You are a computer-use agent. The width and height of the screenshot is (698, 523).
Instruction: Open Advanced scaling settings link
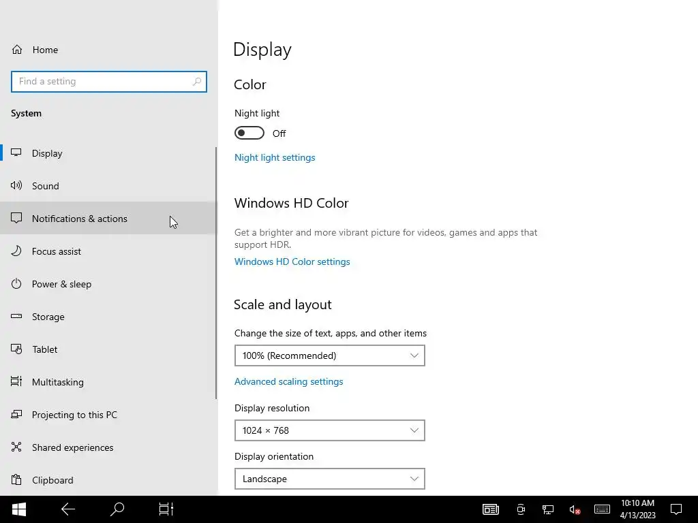point(288,381)
